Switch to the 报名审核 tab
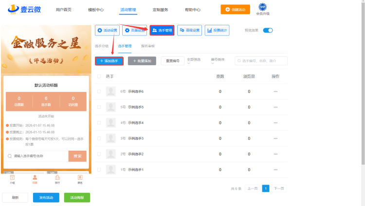The width and height of the screenshot is (365, 206). 147,46
